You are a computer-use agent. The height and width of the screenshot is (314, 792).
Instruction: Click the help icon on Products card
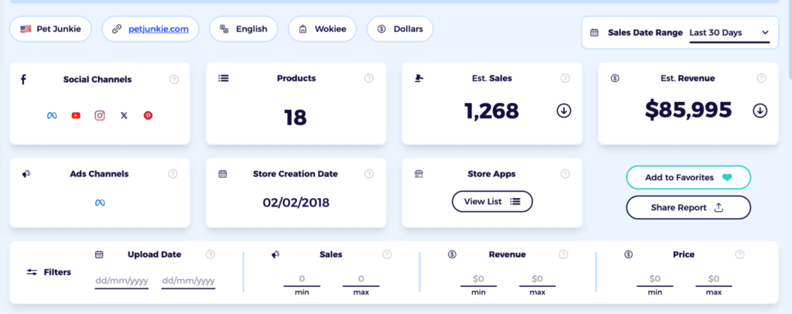369,78
